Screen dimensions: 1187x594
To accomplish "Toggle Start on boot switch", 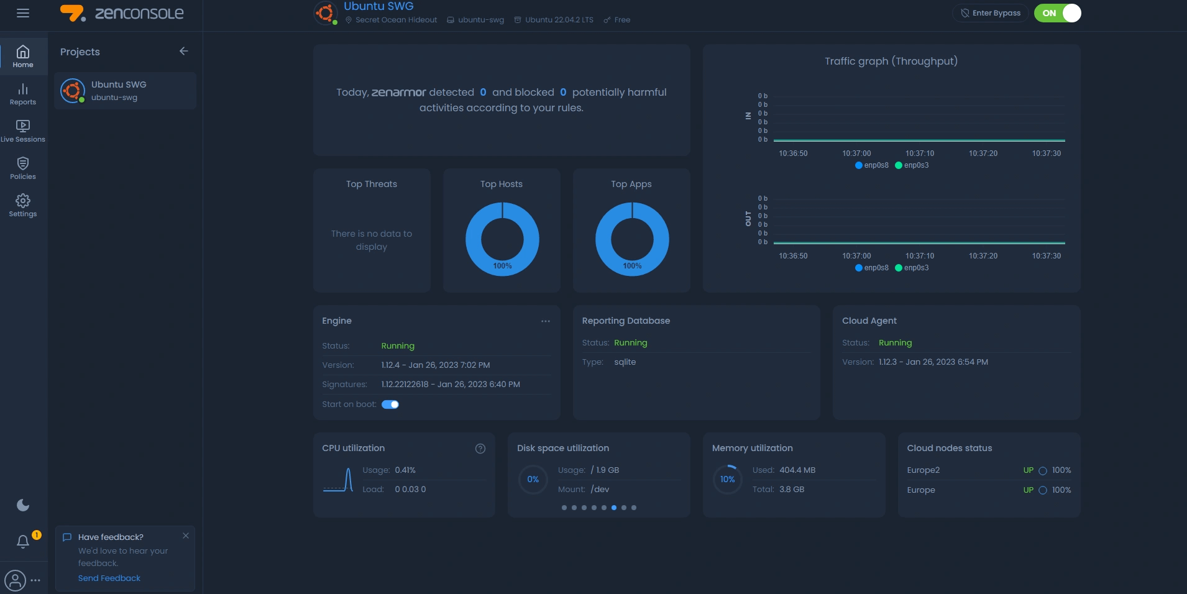I will pos(390,404).
